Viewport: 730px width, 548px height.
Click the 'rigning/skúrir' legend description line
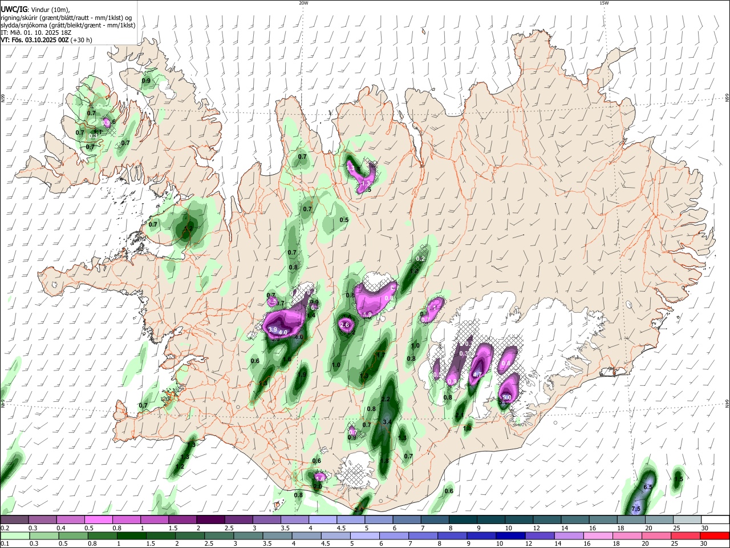66,18
